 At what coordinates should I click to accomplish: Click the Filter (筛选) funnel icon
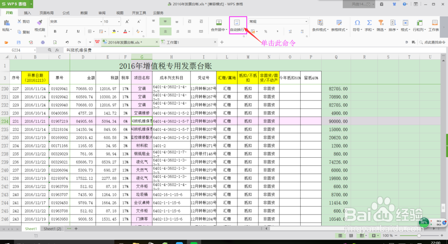pyautogui.click(x=381, y=23)
